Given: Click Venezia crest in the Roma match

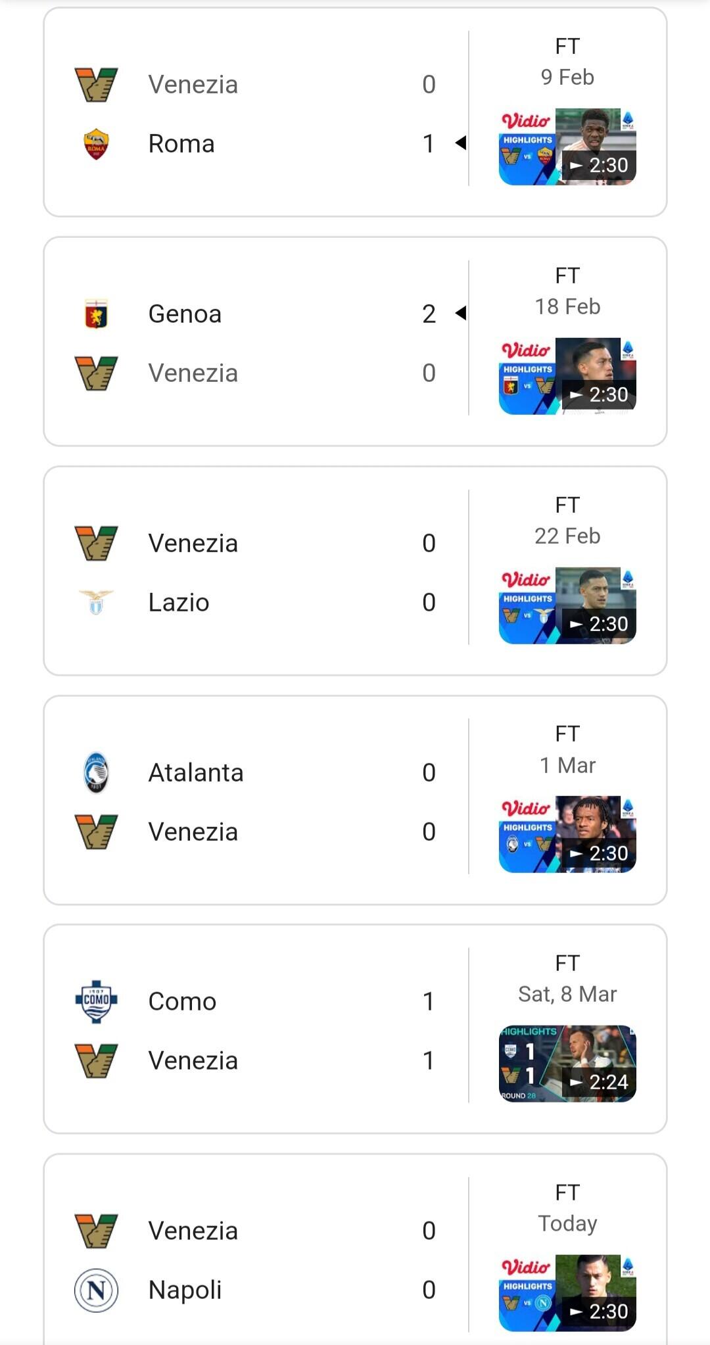Looking at the screenshot, I should click(96, 84).
